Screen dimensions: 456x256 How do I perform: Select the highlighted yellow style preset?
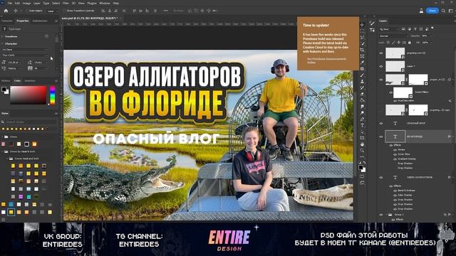click(x=11, y=212)
